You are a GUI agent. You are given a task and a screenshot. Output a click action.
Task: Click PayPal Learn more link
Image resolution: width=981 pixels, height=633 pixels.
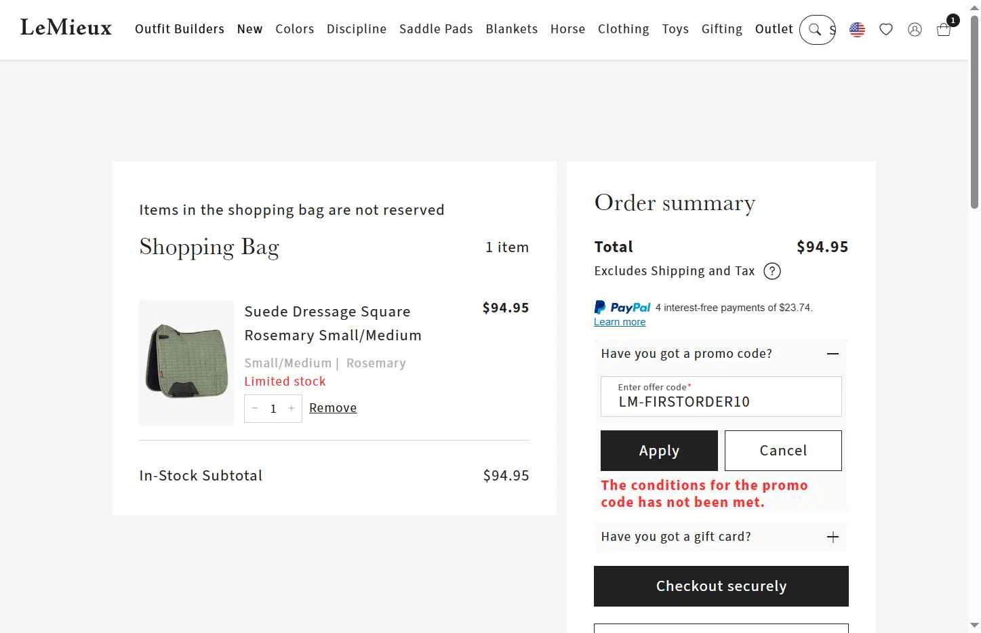(620, 322)
